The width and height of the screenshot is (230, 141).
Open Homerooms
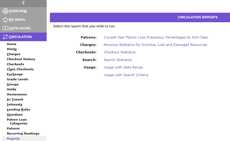[17, 94]
